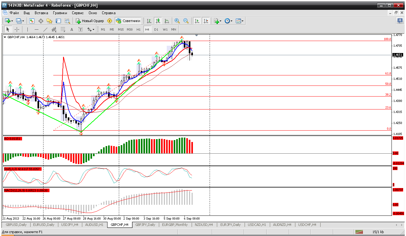Draw a trendline with the diagonal line tool
406x236 pixels.
45,29
